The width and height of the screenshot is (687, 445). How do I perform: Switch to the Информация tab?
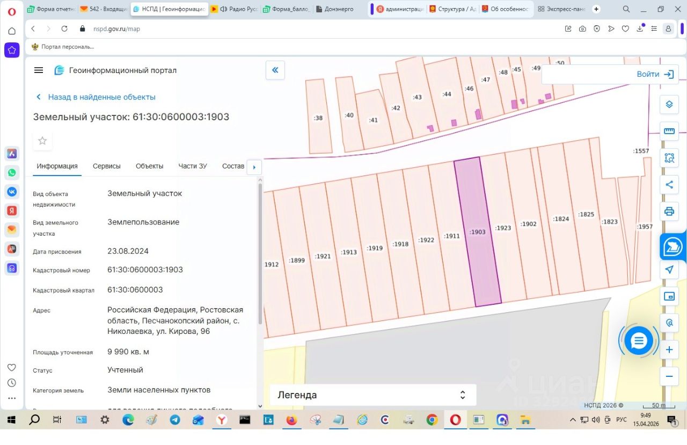point(57,166)
